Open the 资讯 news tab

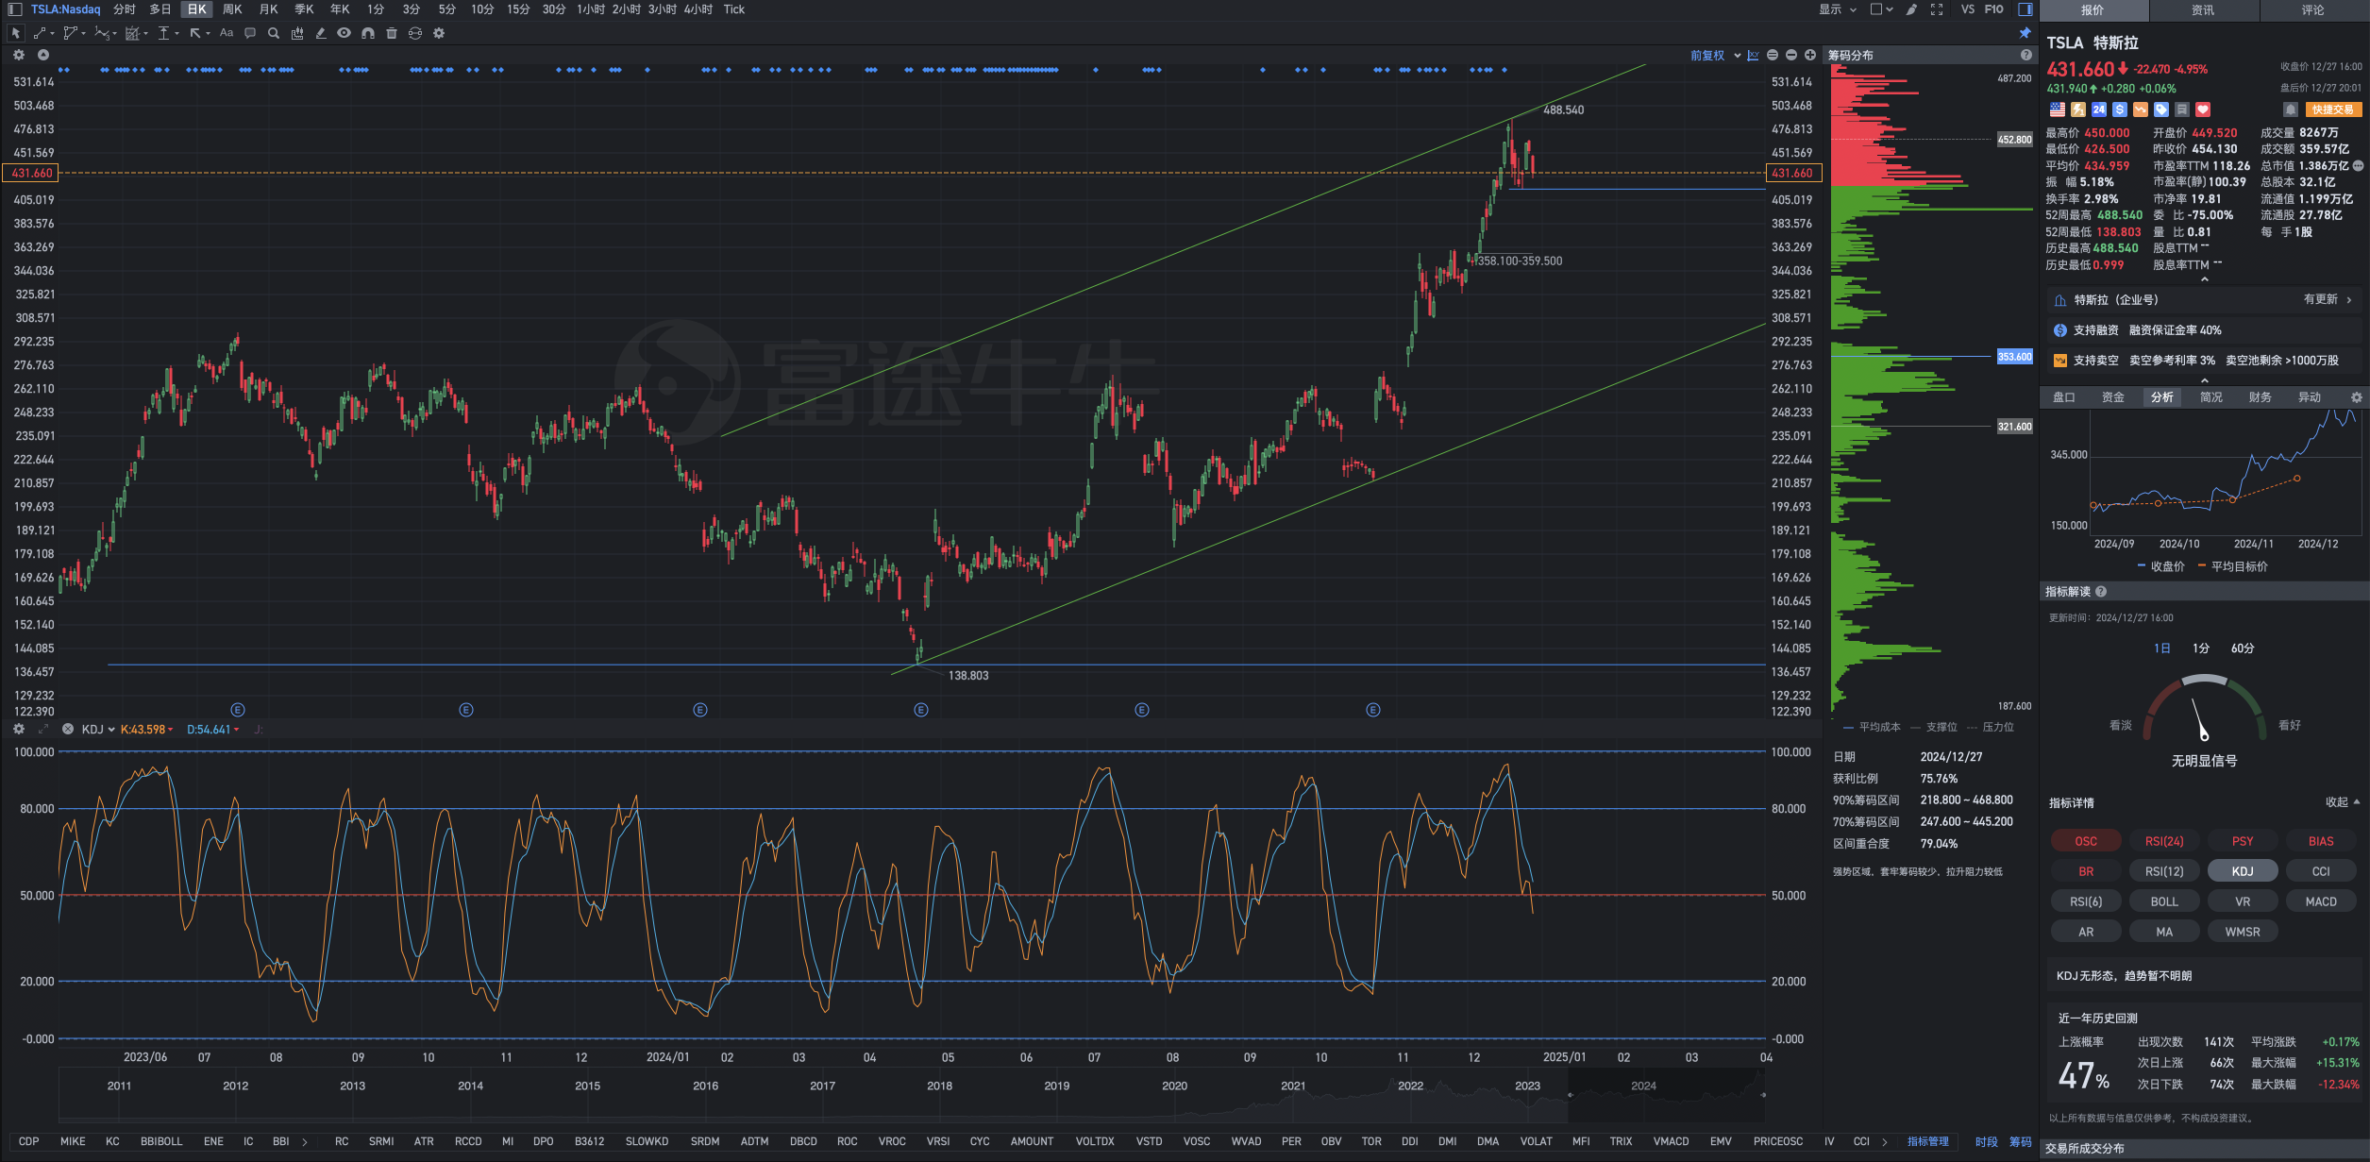coord(2203,10)
